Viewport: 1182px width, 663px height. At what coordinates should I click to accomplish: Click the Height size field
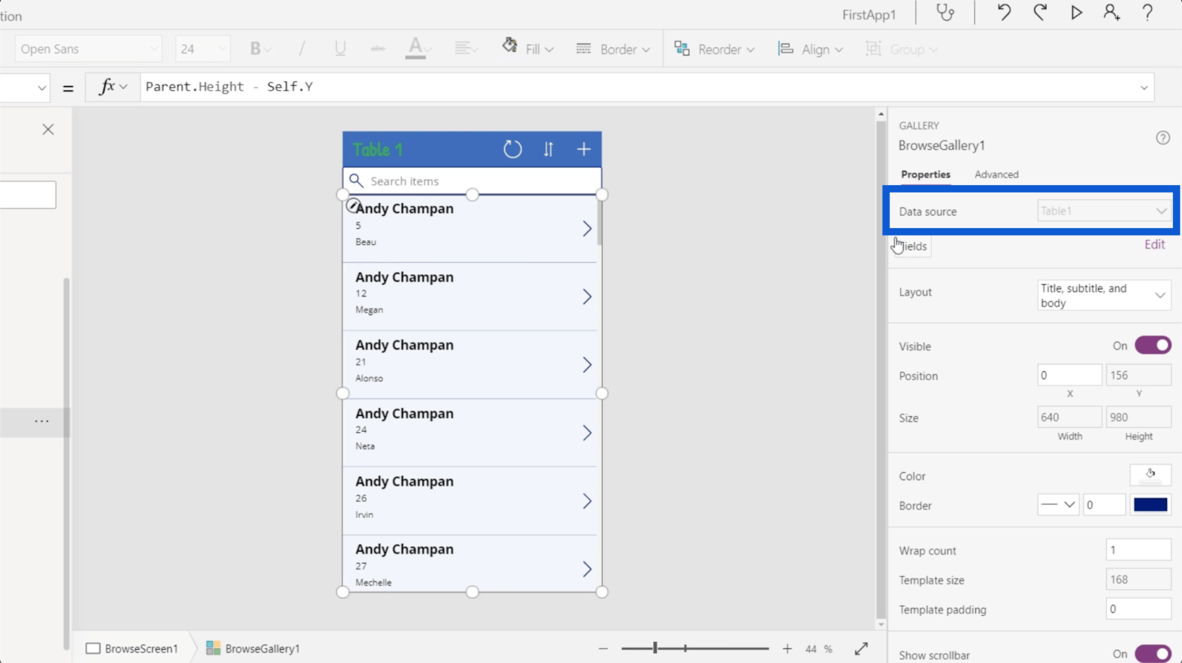point(1138,417)
